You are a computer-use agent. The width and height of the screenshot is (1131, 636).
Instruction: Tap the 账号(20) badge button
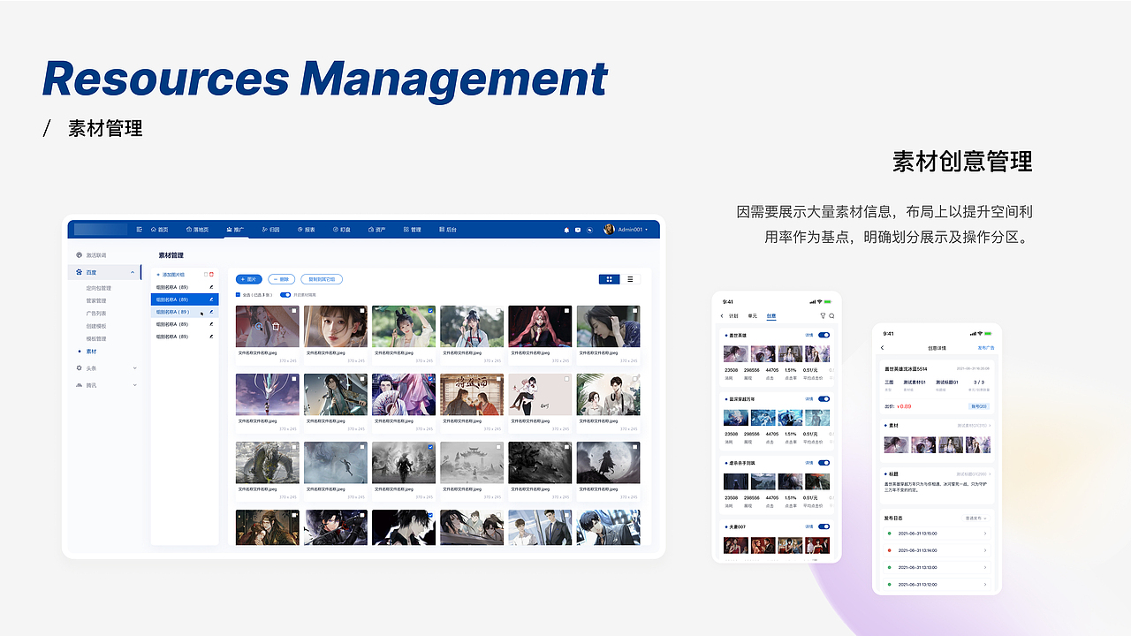[x=978, y=406]
